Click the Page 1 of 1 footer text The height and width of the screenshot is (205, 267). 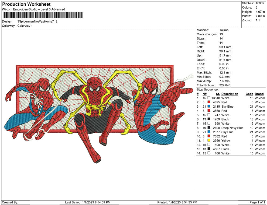click(x=257, y=202)
